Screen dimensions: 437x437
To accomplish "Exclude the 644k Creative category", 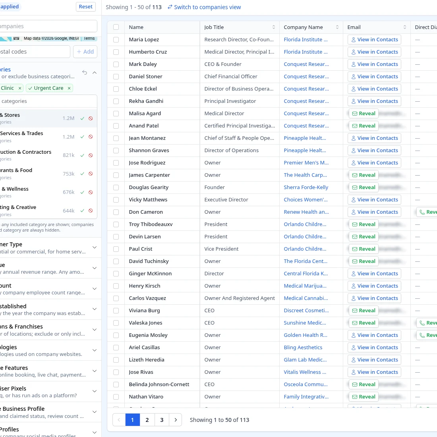I will (x=91, y=211).
